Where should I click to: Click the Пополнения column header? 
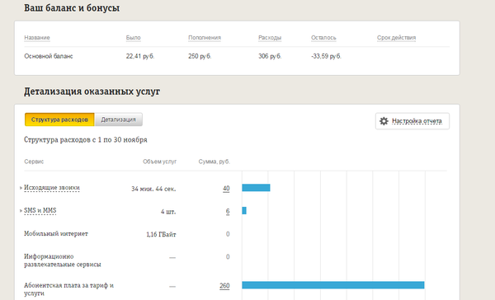click(205, 38)
